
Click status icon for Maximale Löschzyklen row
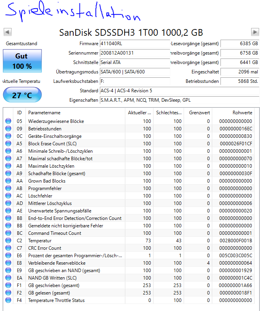tap(8, 166)
